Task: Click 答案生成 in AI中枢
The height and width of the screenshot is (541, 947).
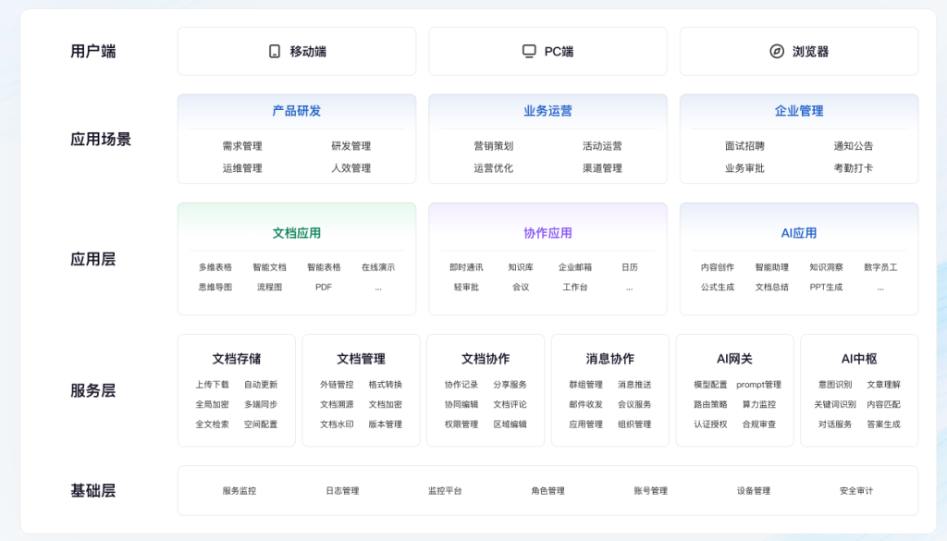Action: pyautogui.click(x=883, y=424)
